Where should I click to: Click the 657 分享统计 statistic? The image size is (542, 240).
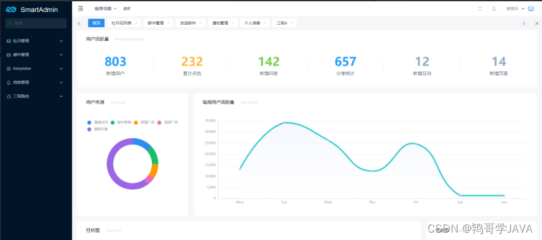coord(345,65)
